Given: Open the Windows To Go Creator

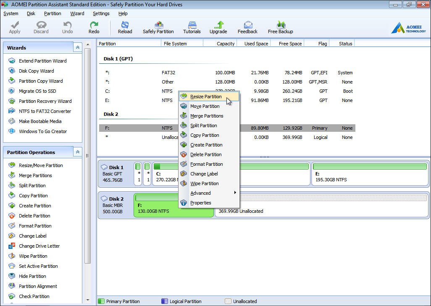Looking at the screenshot, I should pos(42,131).
